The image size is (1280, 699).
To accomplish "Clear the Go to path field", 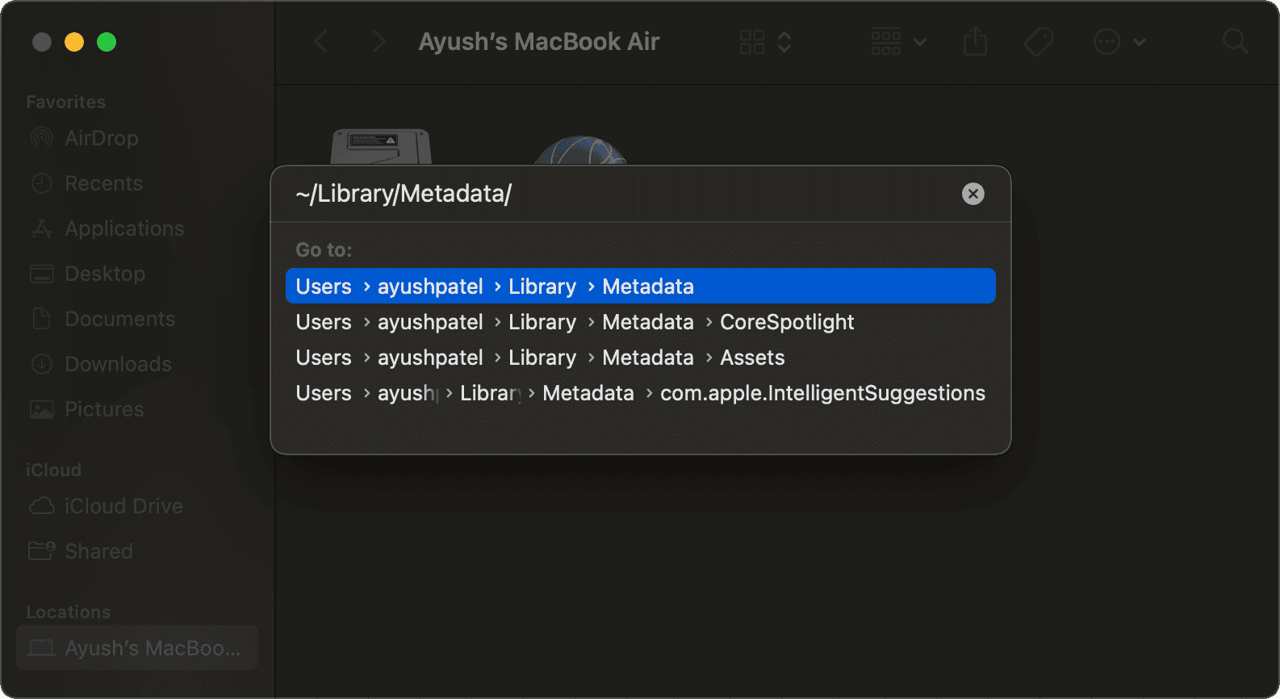I will click(973, 194).
